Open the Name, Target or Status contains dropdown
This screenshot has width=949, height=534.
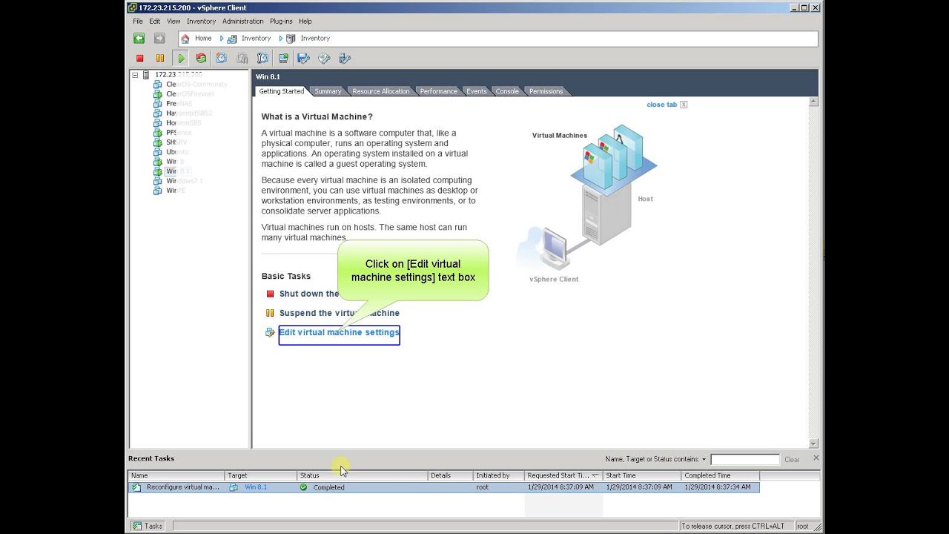click(704, 459)
